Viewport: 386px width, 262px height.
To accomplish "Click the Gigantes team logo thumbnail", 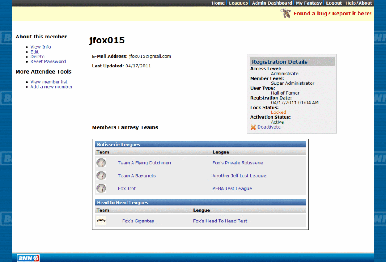I will pos(101,221).
